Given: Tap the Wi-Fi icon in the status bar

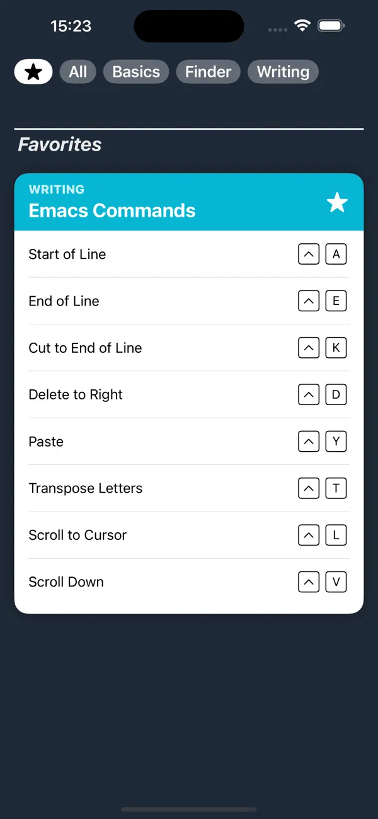Looking at the screenshot, I should pyautogui.click(x=301, y=25).
